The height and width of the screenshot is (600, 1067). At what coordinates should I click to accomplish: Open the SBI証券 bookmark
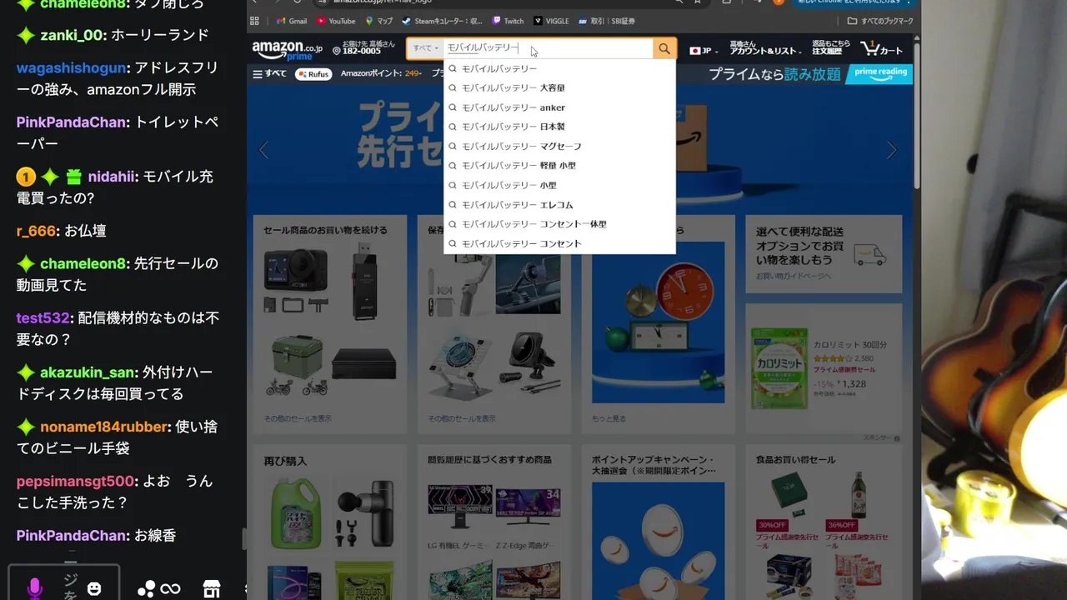605,21
